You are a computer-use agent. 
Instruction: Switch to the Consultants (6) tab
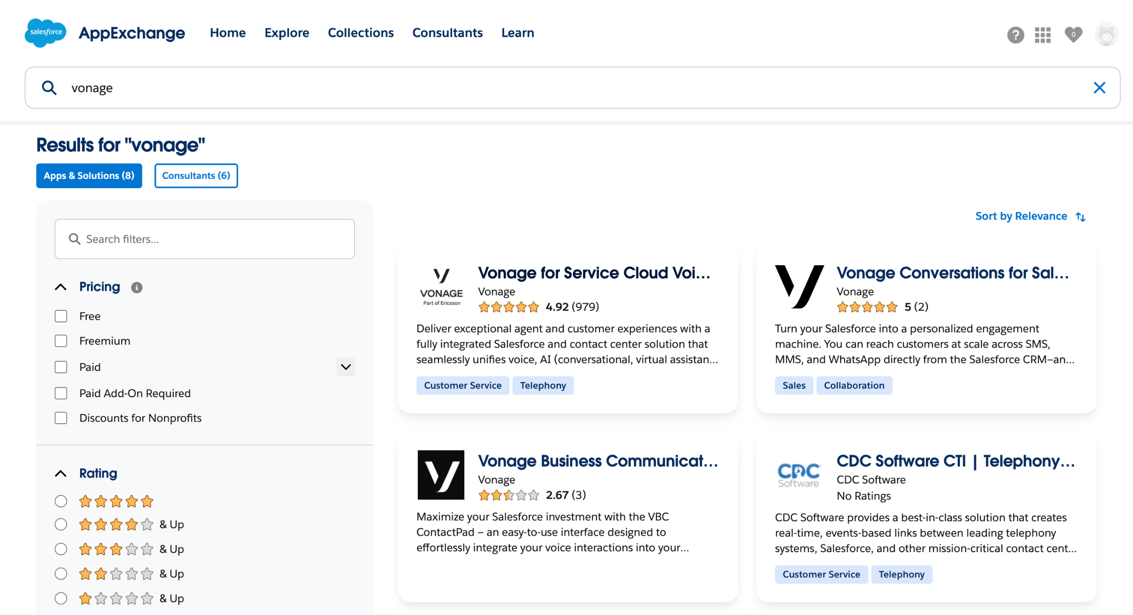click(196, 176)
